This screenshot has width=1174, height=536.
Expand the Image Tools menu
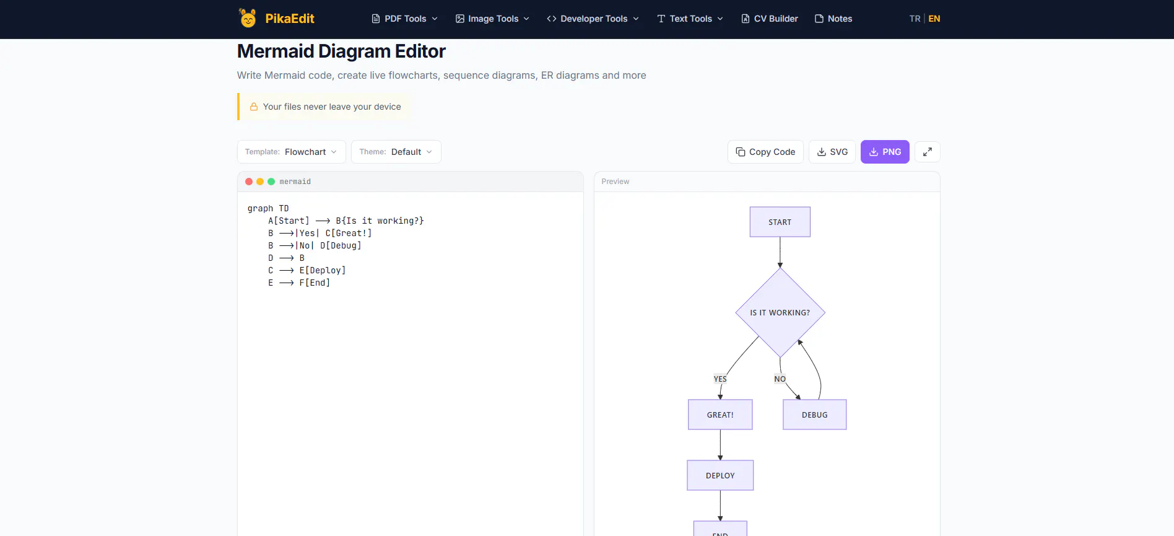click(x=493, y=19)
